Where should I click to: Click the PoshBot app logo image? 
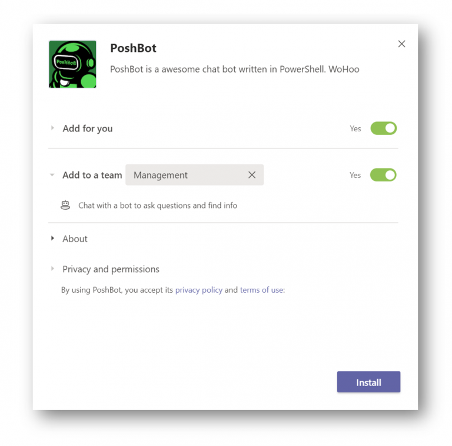[x=72, y=64]
